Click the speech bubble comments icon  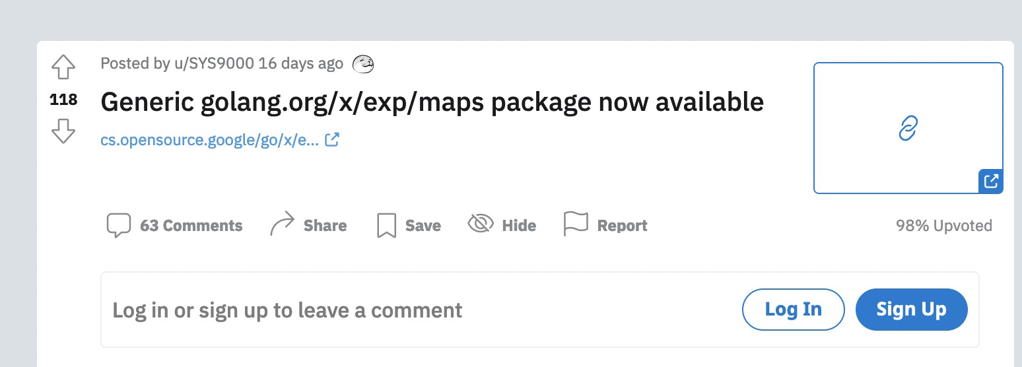[x=119, y=225]
